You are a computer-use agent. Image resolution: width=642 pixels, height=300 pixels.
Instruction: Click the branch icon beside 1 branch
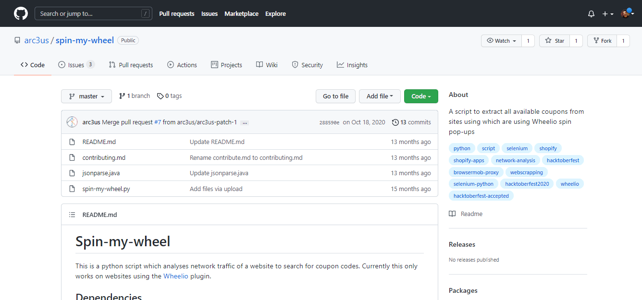(x=122, y=96)
